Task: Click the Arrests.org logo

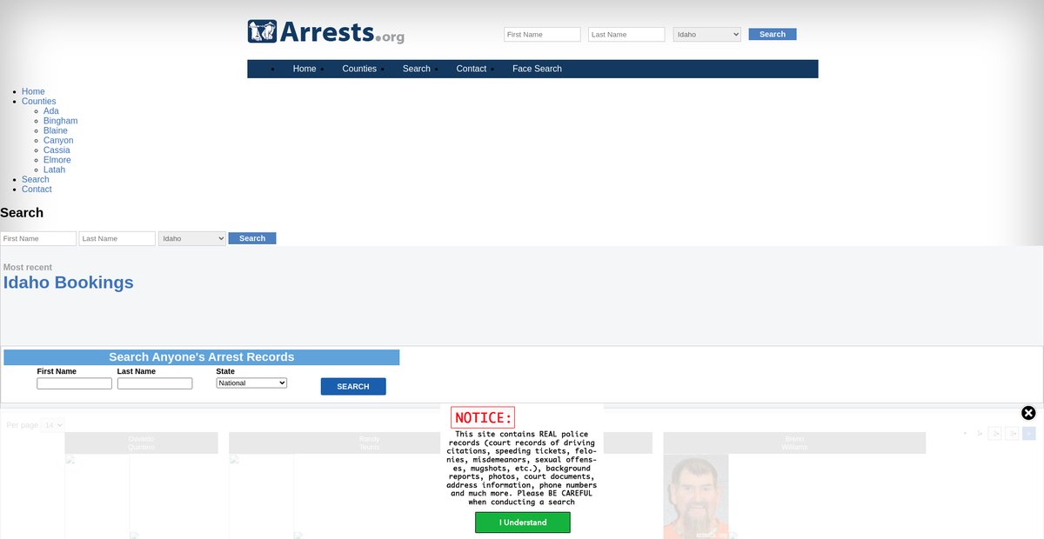Action: click(x=325, y=32)
